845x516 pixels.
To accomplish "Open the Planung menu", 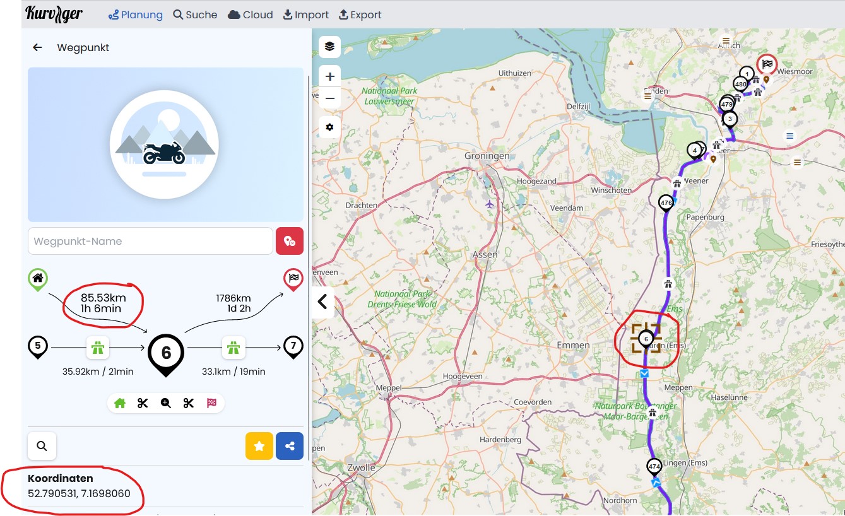I will [135, 15].
